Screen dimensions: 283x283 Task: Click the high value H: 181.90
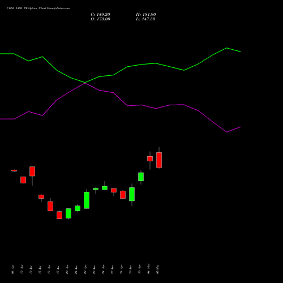click(x=146, y=15)
